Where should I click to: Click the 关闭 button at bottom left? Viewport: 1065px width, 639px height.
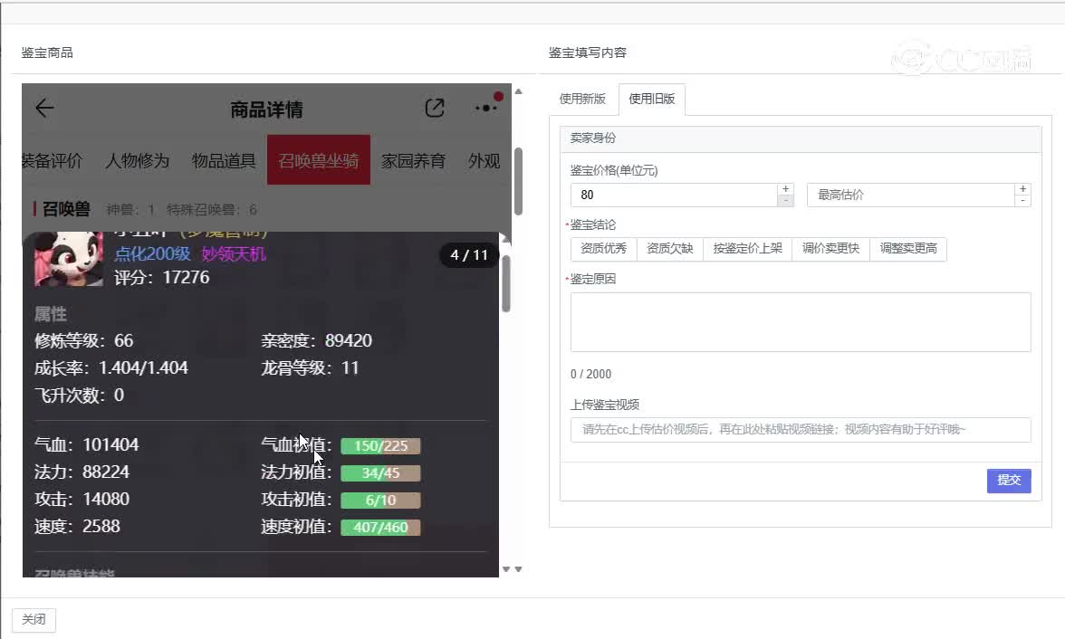tap(34, 620)
